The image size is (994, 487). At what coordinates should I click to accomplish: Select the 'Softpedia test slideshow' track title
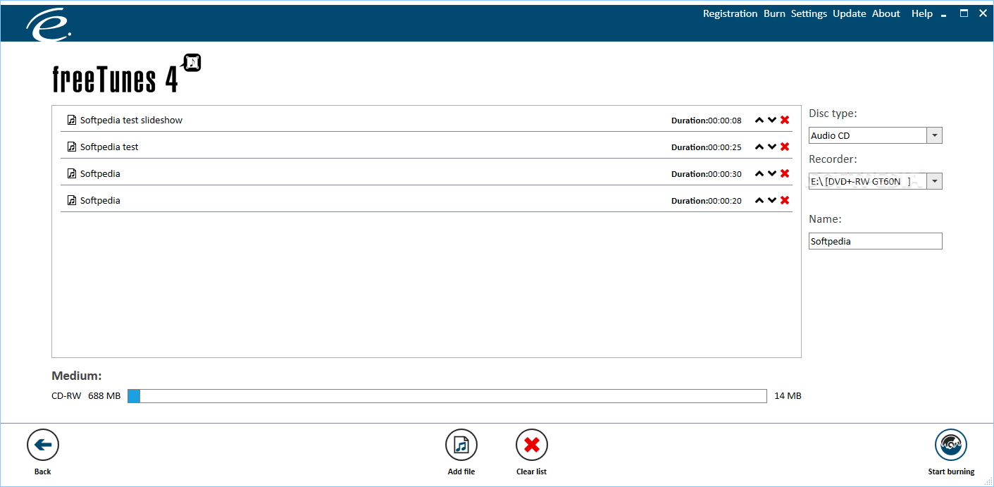coord(131,121)
